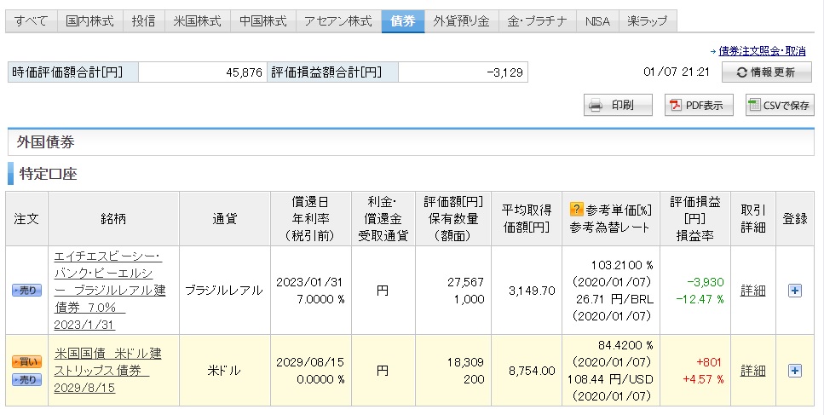The image size is (824, 415).
Task: Select the 債券 tab
Action: coord(403,21)
